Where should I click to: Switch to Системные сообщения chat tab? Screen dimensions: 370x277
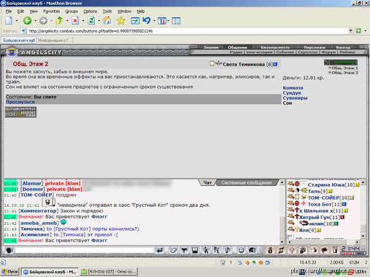[x=246, y=183]
